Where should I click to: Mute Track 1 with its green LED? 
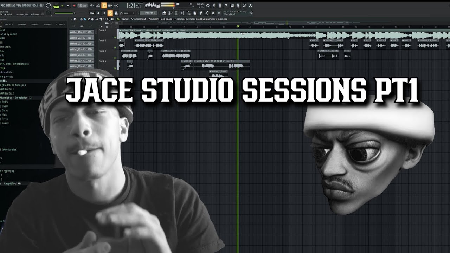(x=115, y=37)
